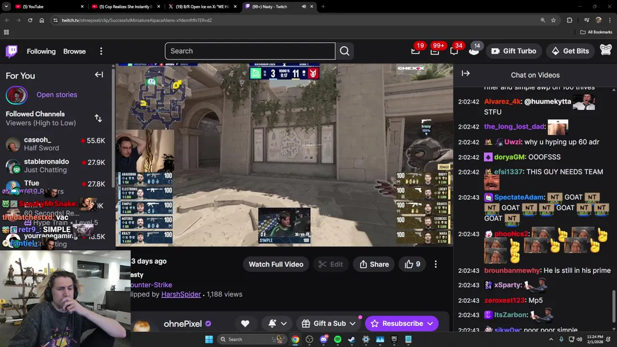Open tab search dropdown in Chrome
The height and width of the screenshot is (347, 617).
(7, 7)
